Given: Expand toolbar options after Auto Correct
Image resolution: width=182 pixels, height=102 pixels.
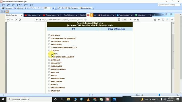Looking at the screenshot, I should coord(93,8).
